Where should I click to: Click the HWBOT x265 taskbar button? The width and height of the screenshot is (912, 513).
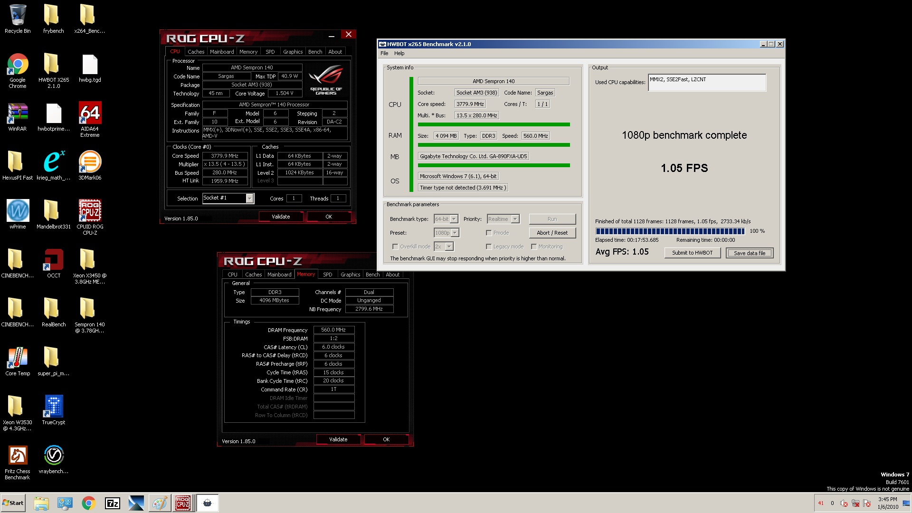[x=207, y=503]
